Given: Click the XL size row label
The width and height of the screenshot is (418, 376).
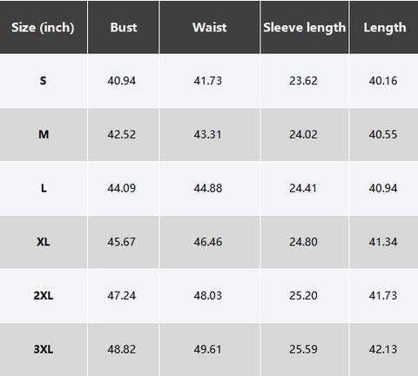Looking at the screenshot, I should pos(44,242).
